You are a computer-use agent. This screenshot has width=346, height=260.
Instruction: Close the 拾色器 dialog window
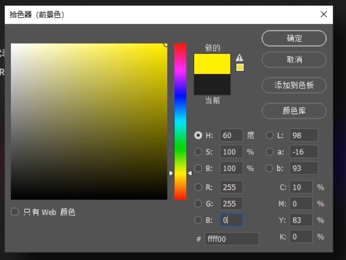[323, 15]
